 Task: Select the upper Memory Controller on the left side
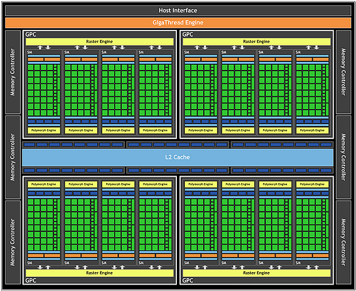tap(13, 72)
